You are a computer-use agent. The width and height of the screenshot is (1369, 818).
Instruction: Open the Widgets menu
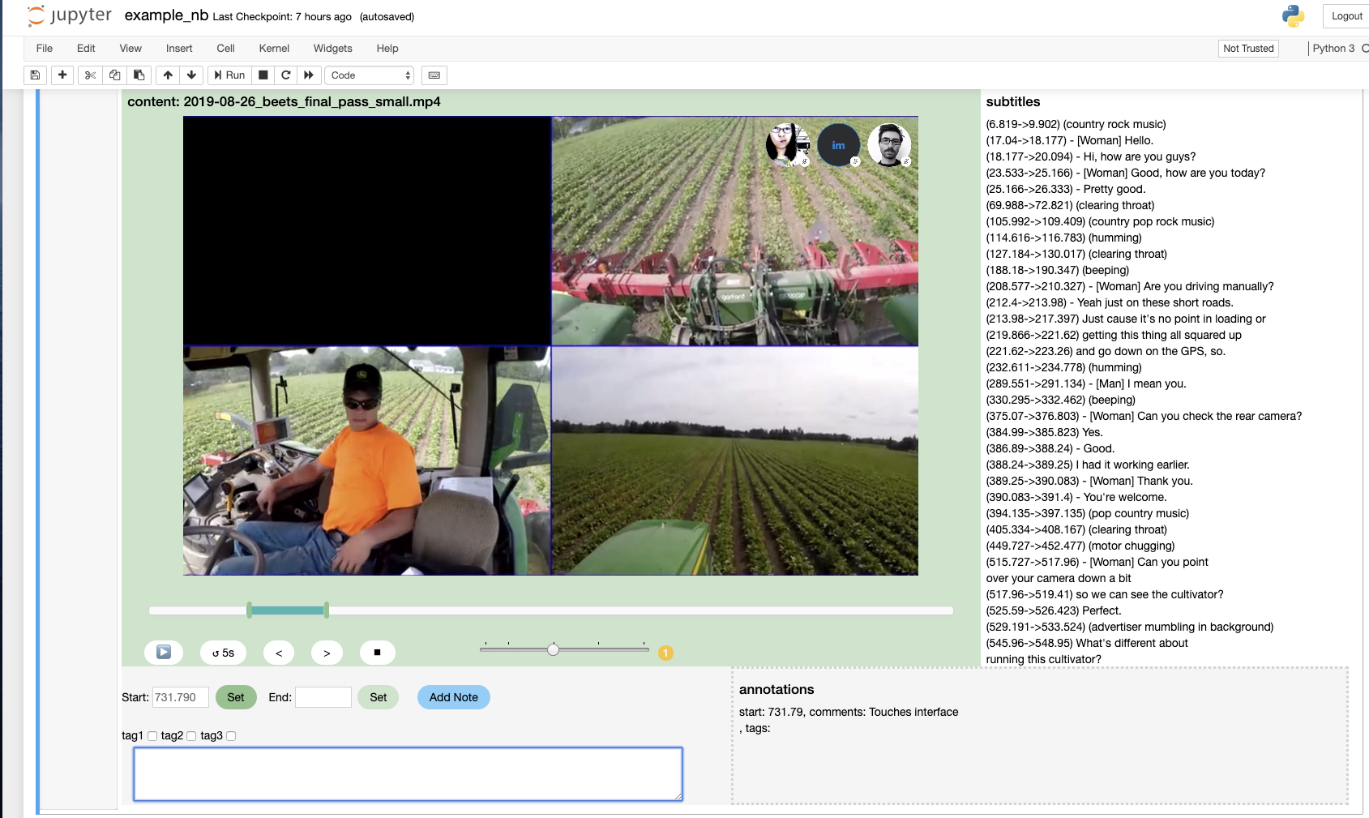[x=332, y=49]
